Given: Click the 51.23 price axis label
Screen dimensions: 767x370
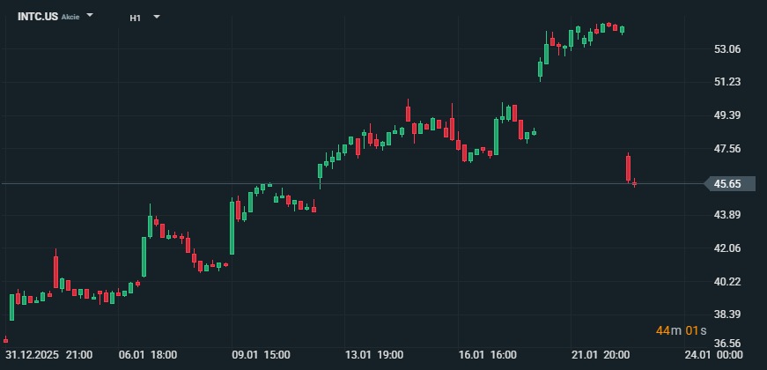Looking at the screenshot, I should (727, 82).
